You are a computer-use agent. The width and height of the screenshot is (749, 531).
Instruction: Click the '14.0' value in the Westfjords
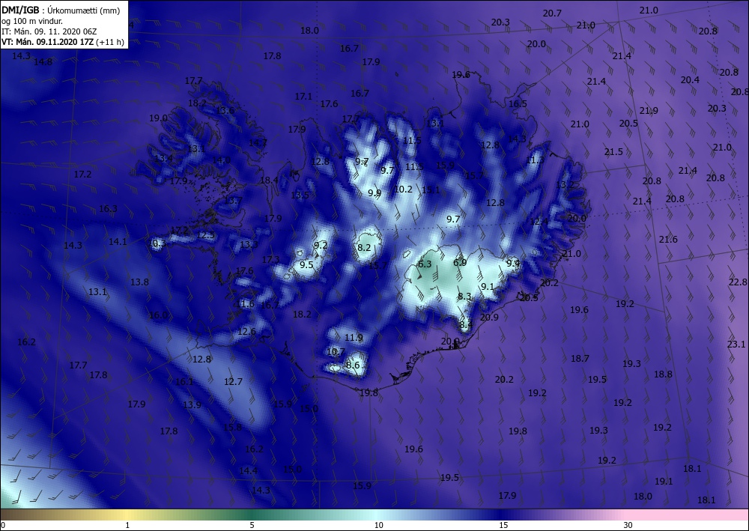click(x=221, y=160)
